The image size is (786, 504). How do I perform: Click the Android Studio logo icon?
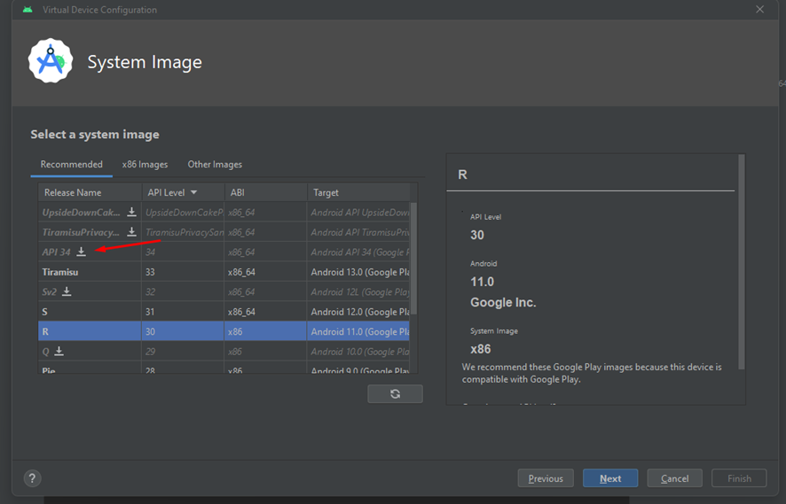click(x=51, y=61)
